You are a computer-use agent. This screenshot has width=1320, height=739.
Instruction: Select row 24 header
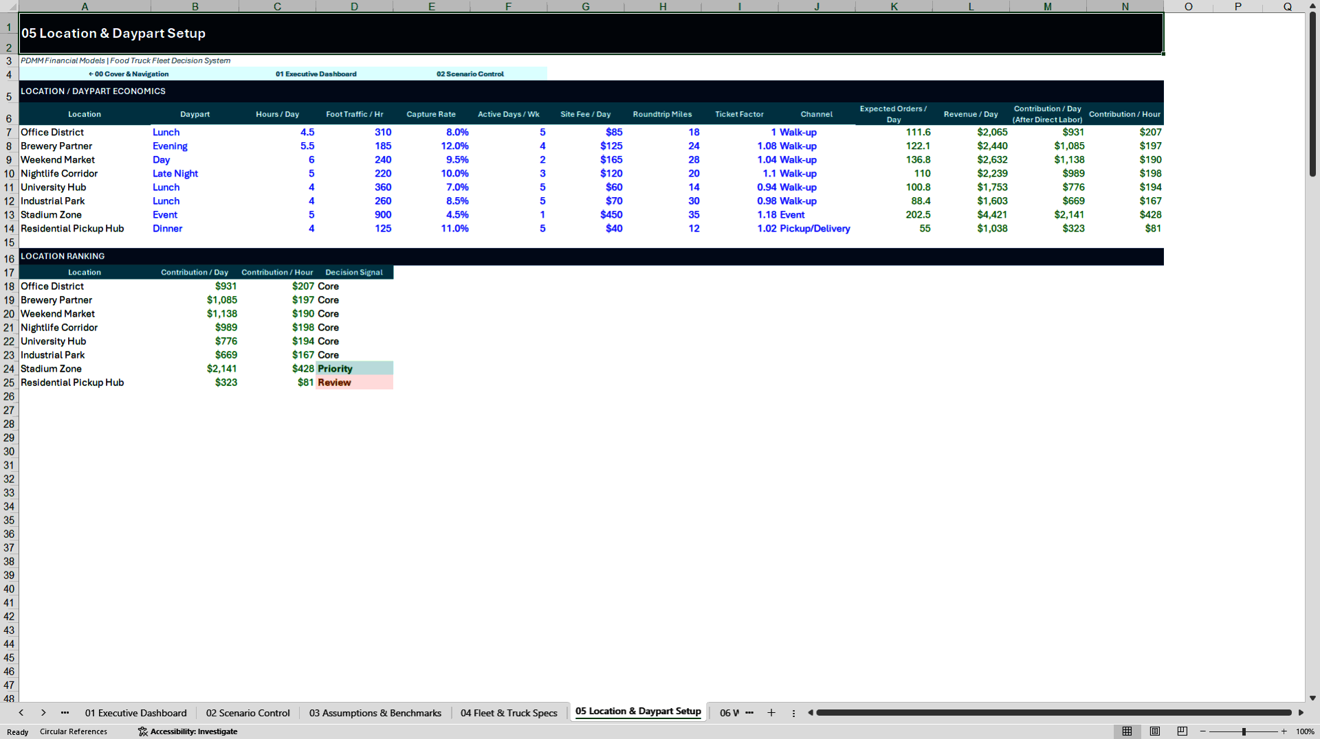[9, 369]
